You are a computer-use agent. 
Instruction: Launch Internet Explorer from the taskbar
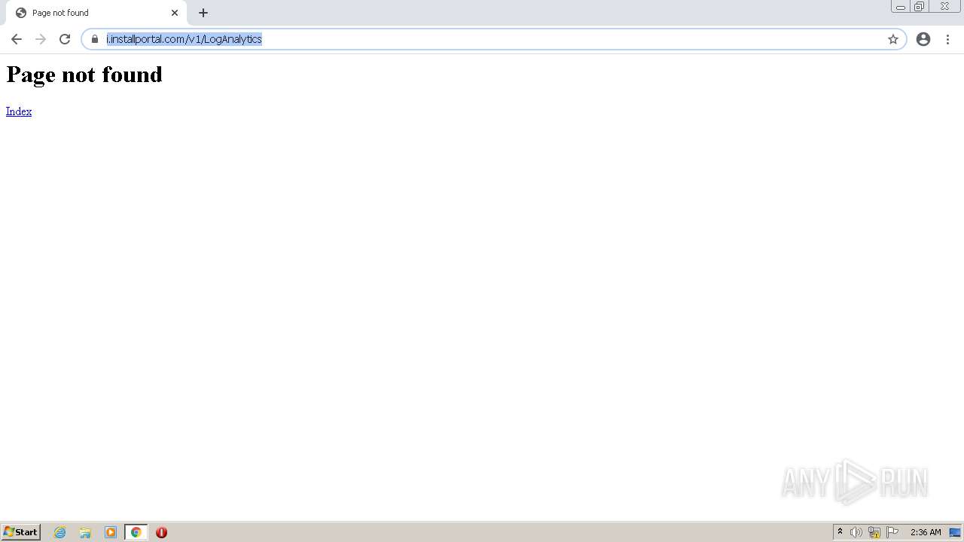point(60,532)
